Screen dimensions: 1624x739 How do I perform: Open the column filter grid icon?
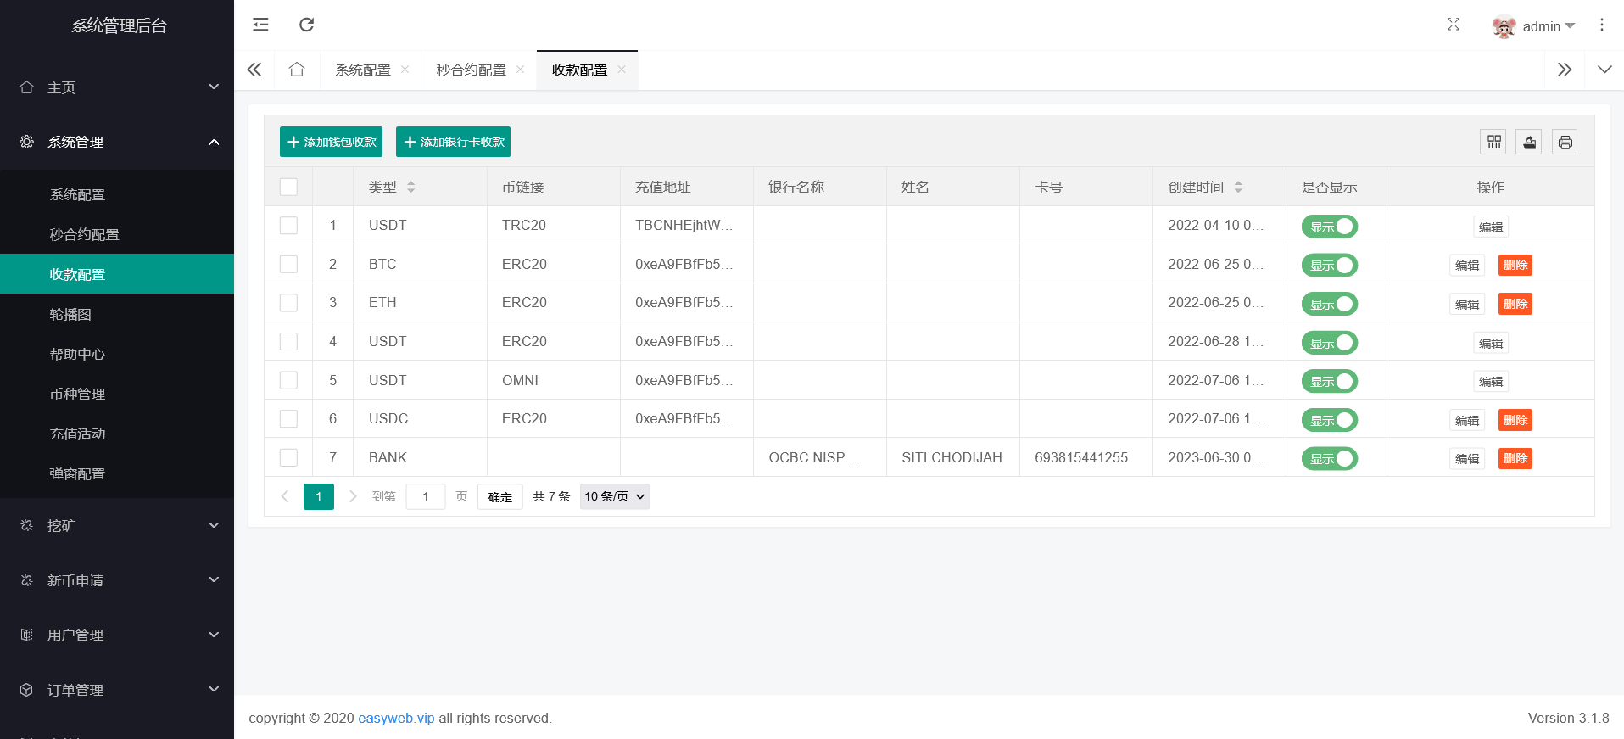point(1493,143)
